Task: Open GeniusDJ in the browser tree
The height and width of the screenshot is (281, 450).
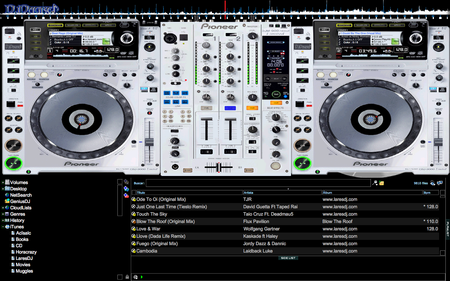Action: (20, 202)
